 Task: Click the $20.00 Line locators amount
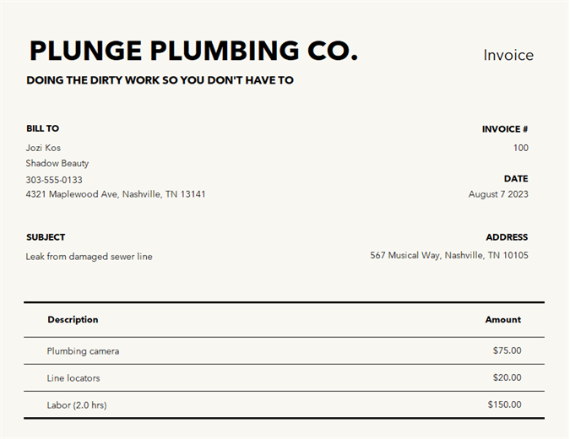point(507,377)
